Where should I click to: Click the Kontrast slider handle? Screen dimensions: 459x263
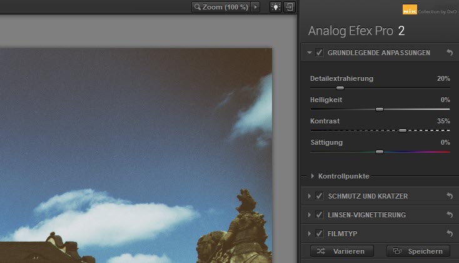pyautogui.click(x=403, y=130)
